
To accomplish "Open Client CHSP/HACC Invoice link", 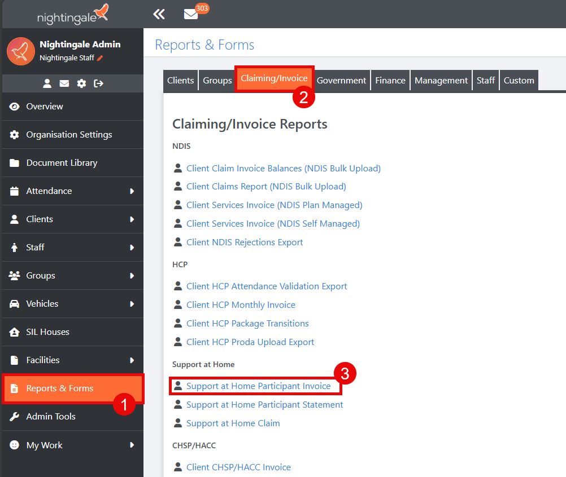I will 238,467.
